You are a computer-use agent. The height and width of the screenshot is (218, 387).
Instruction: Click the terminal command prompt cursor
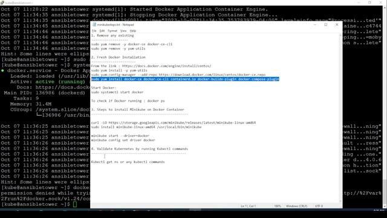click(75, 205)
